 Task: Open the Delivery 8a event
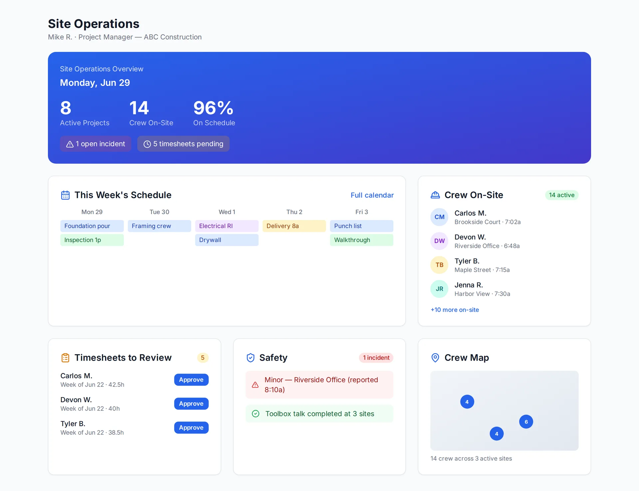pos(294,226)
